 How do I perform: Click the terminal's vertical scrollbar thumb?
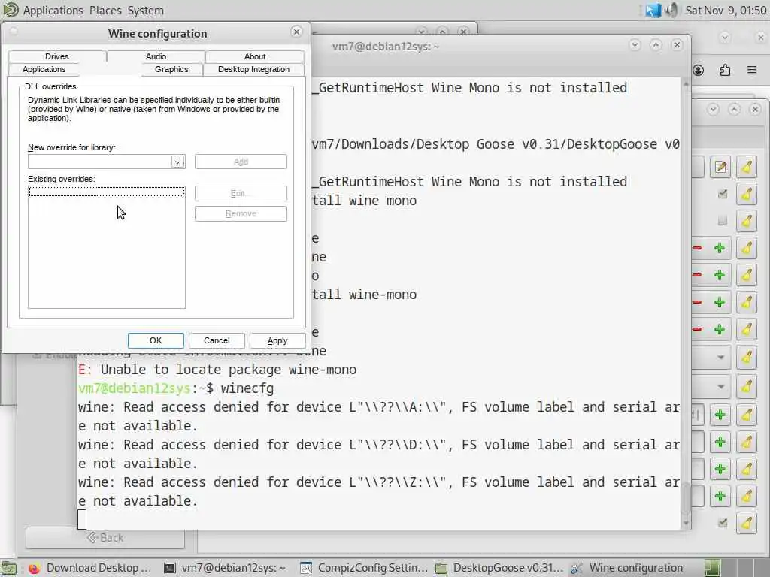[686, 499]
